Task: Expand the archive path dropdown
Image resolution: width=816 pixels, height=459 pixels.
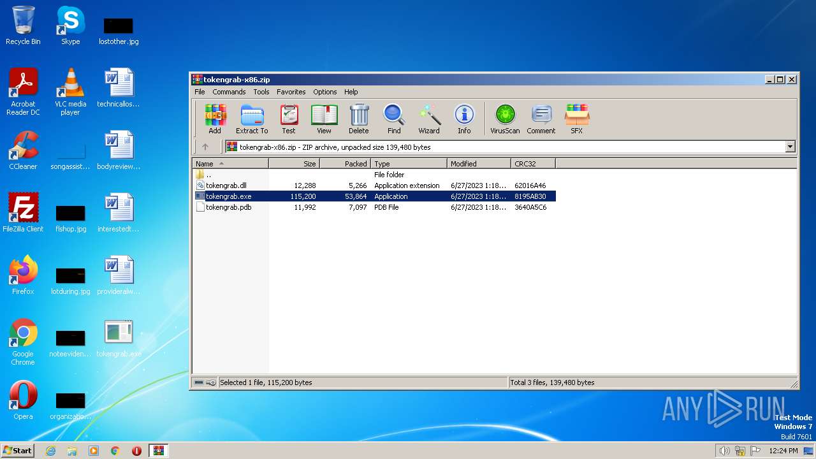Action: click(790, 147)
